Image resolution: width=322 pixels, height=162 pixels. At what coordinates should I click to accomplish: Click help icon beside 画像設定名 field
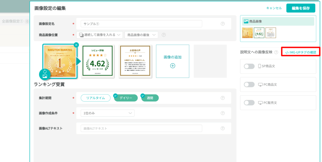click(x=223, y=24)
